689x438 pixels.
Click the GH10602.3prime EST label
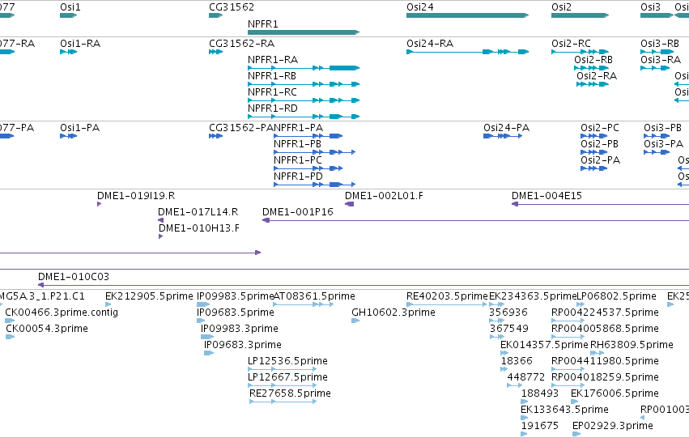point(393,313)
